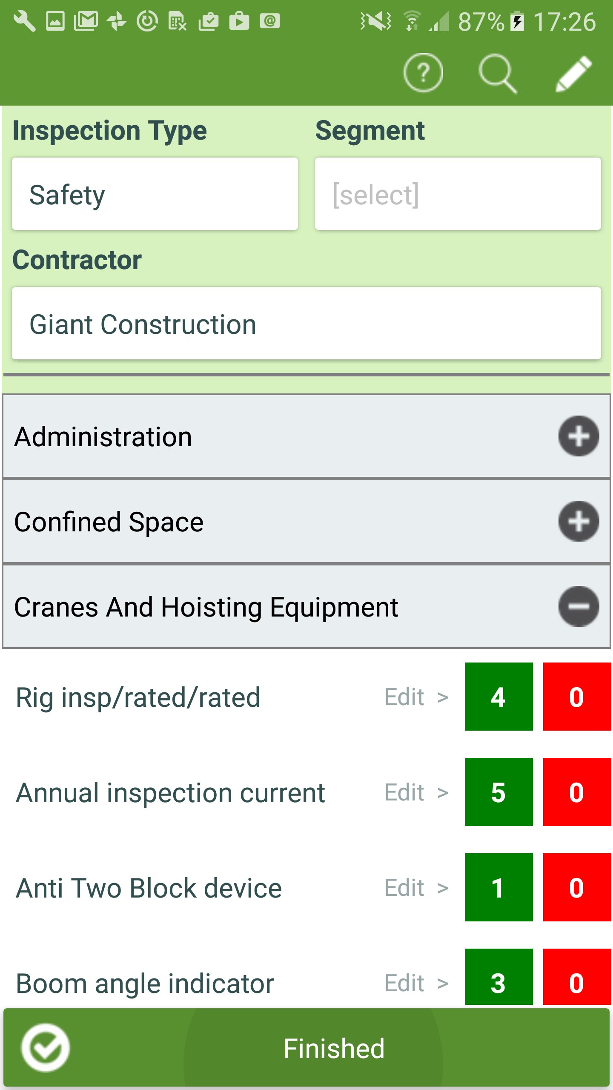Tap red count for Annual inspection current
This screenshot has height=1090, width=613.
tap(577, 792)
